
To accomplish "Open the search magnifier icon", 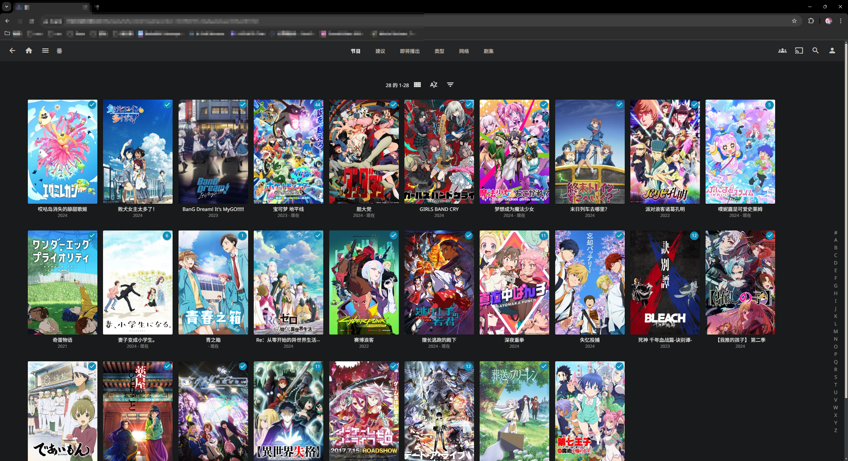I will coord(816,51).
